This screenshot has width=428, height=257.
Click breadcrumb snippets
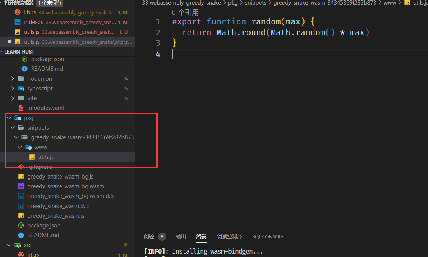[x=255, y=3]
